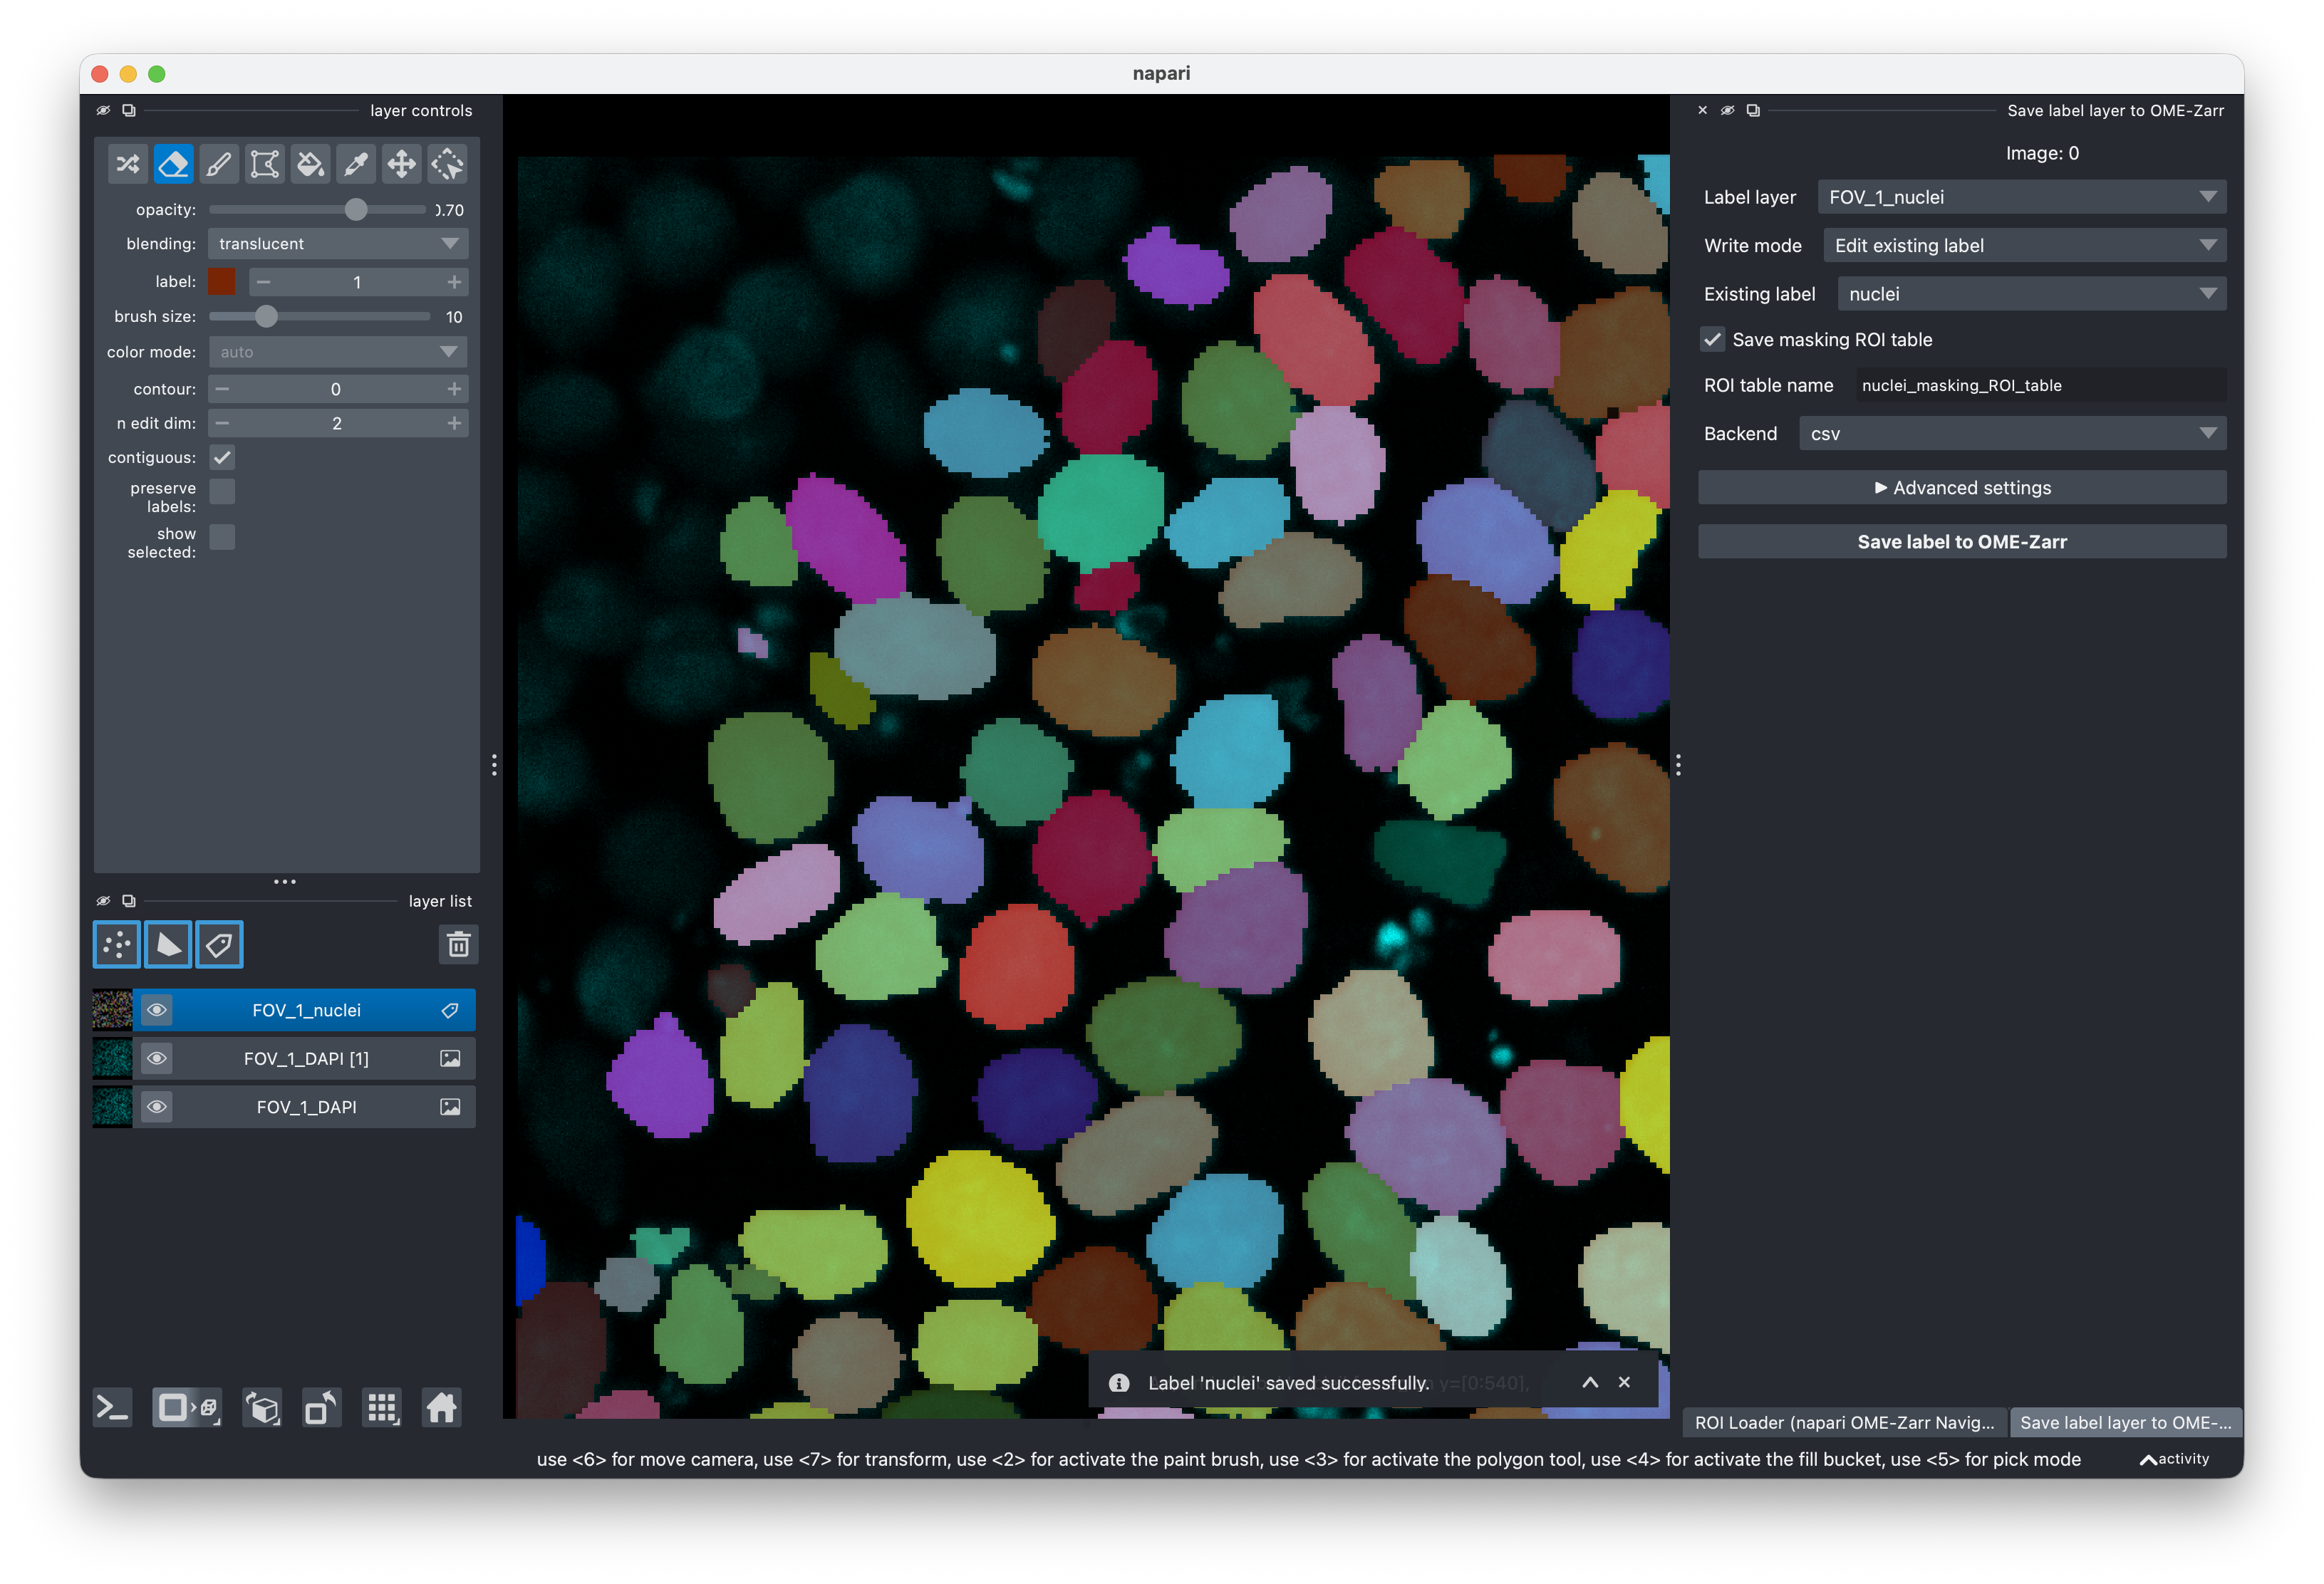This screenshot has width=2324, height=1584.
Task: Open the blending mode dropdown
Action: pos(338,243)
